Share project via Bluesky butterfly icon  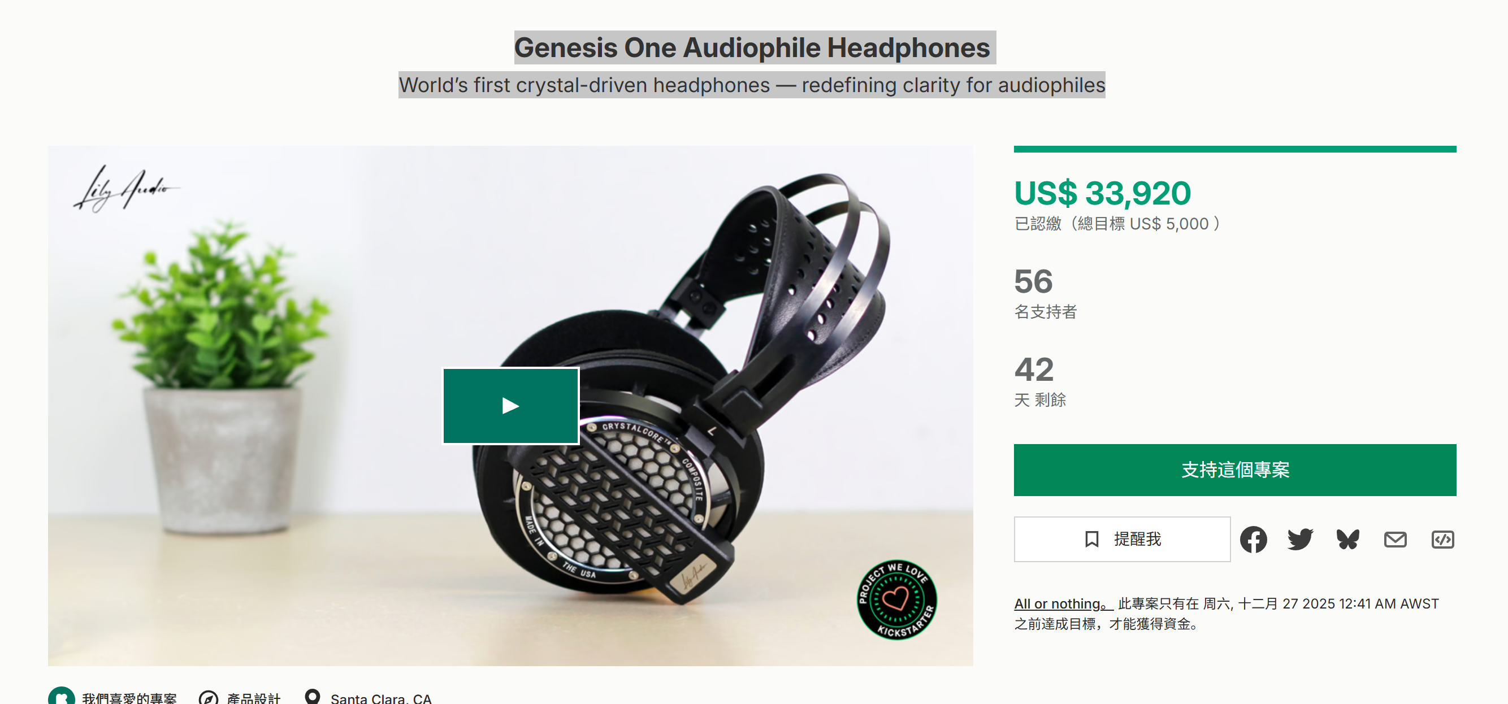point(1347,539)
